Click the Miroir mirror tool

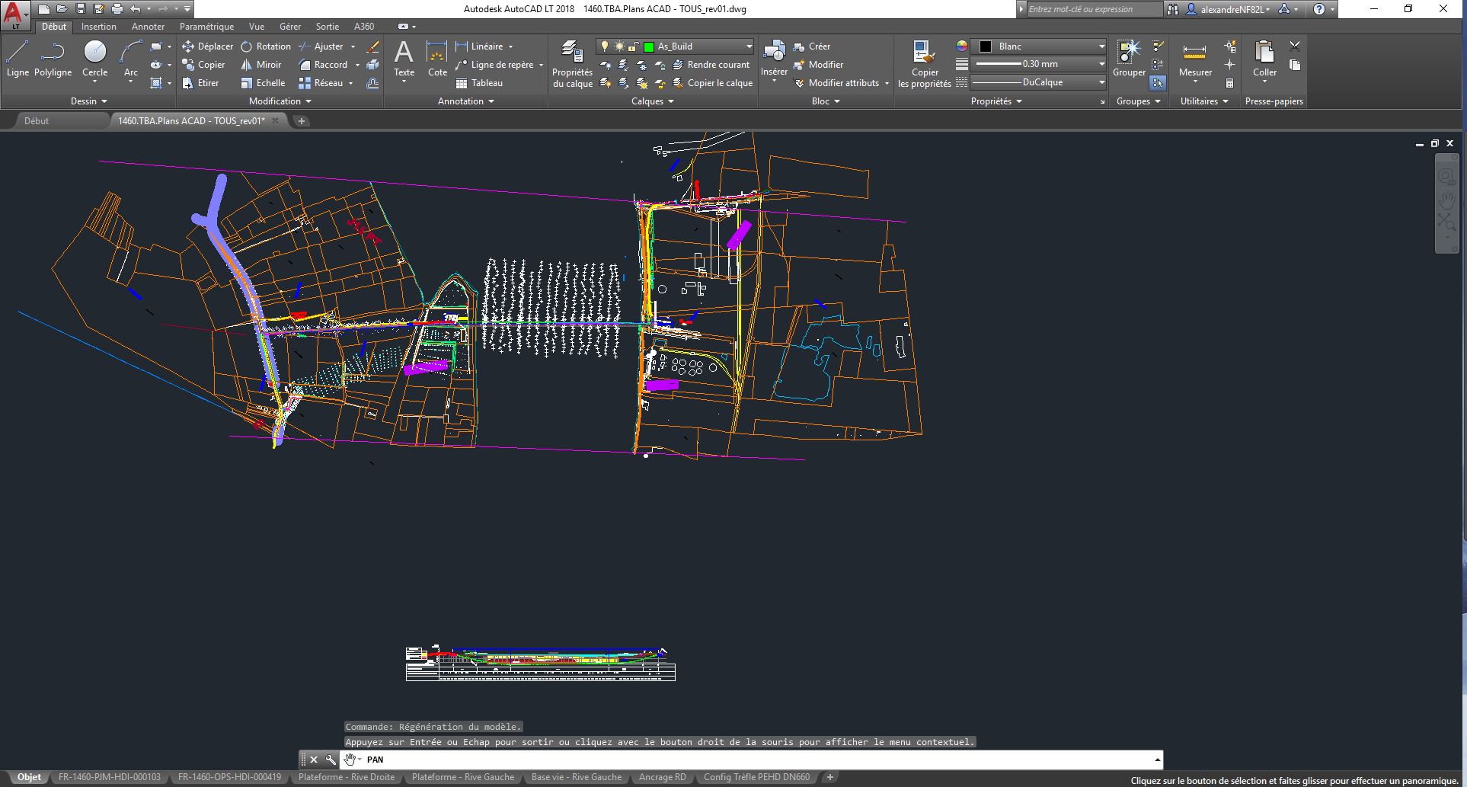click(261, 65)
